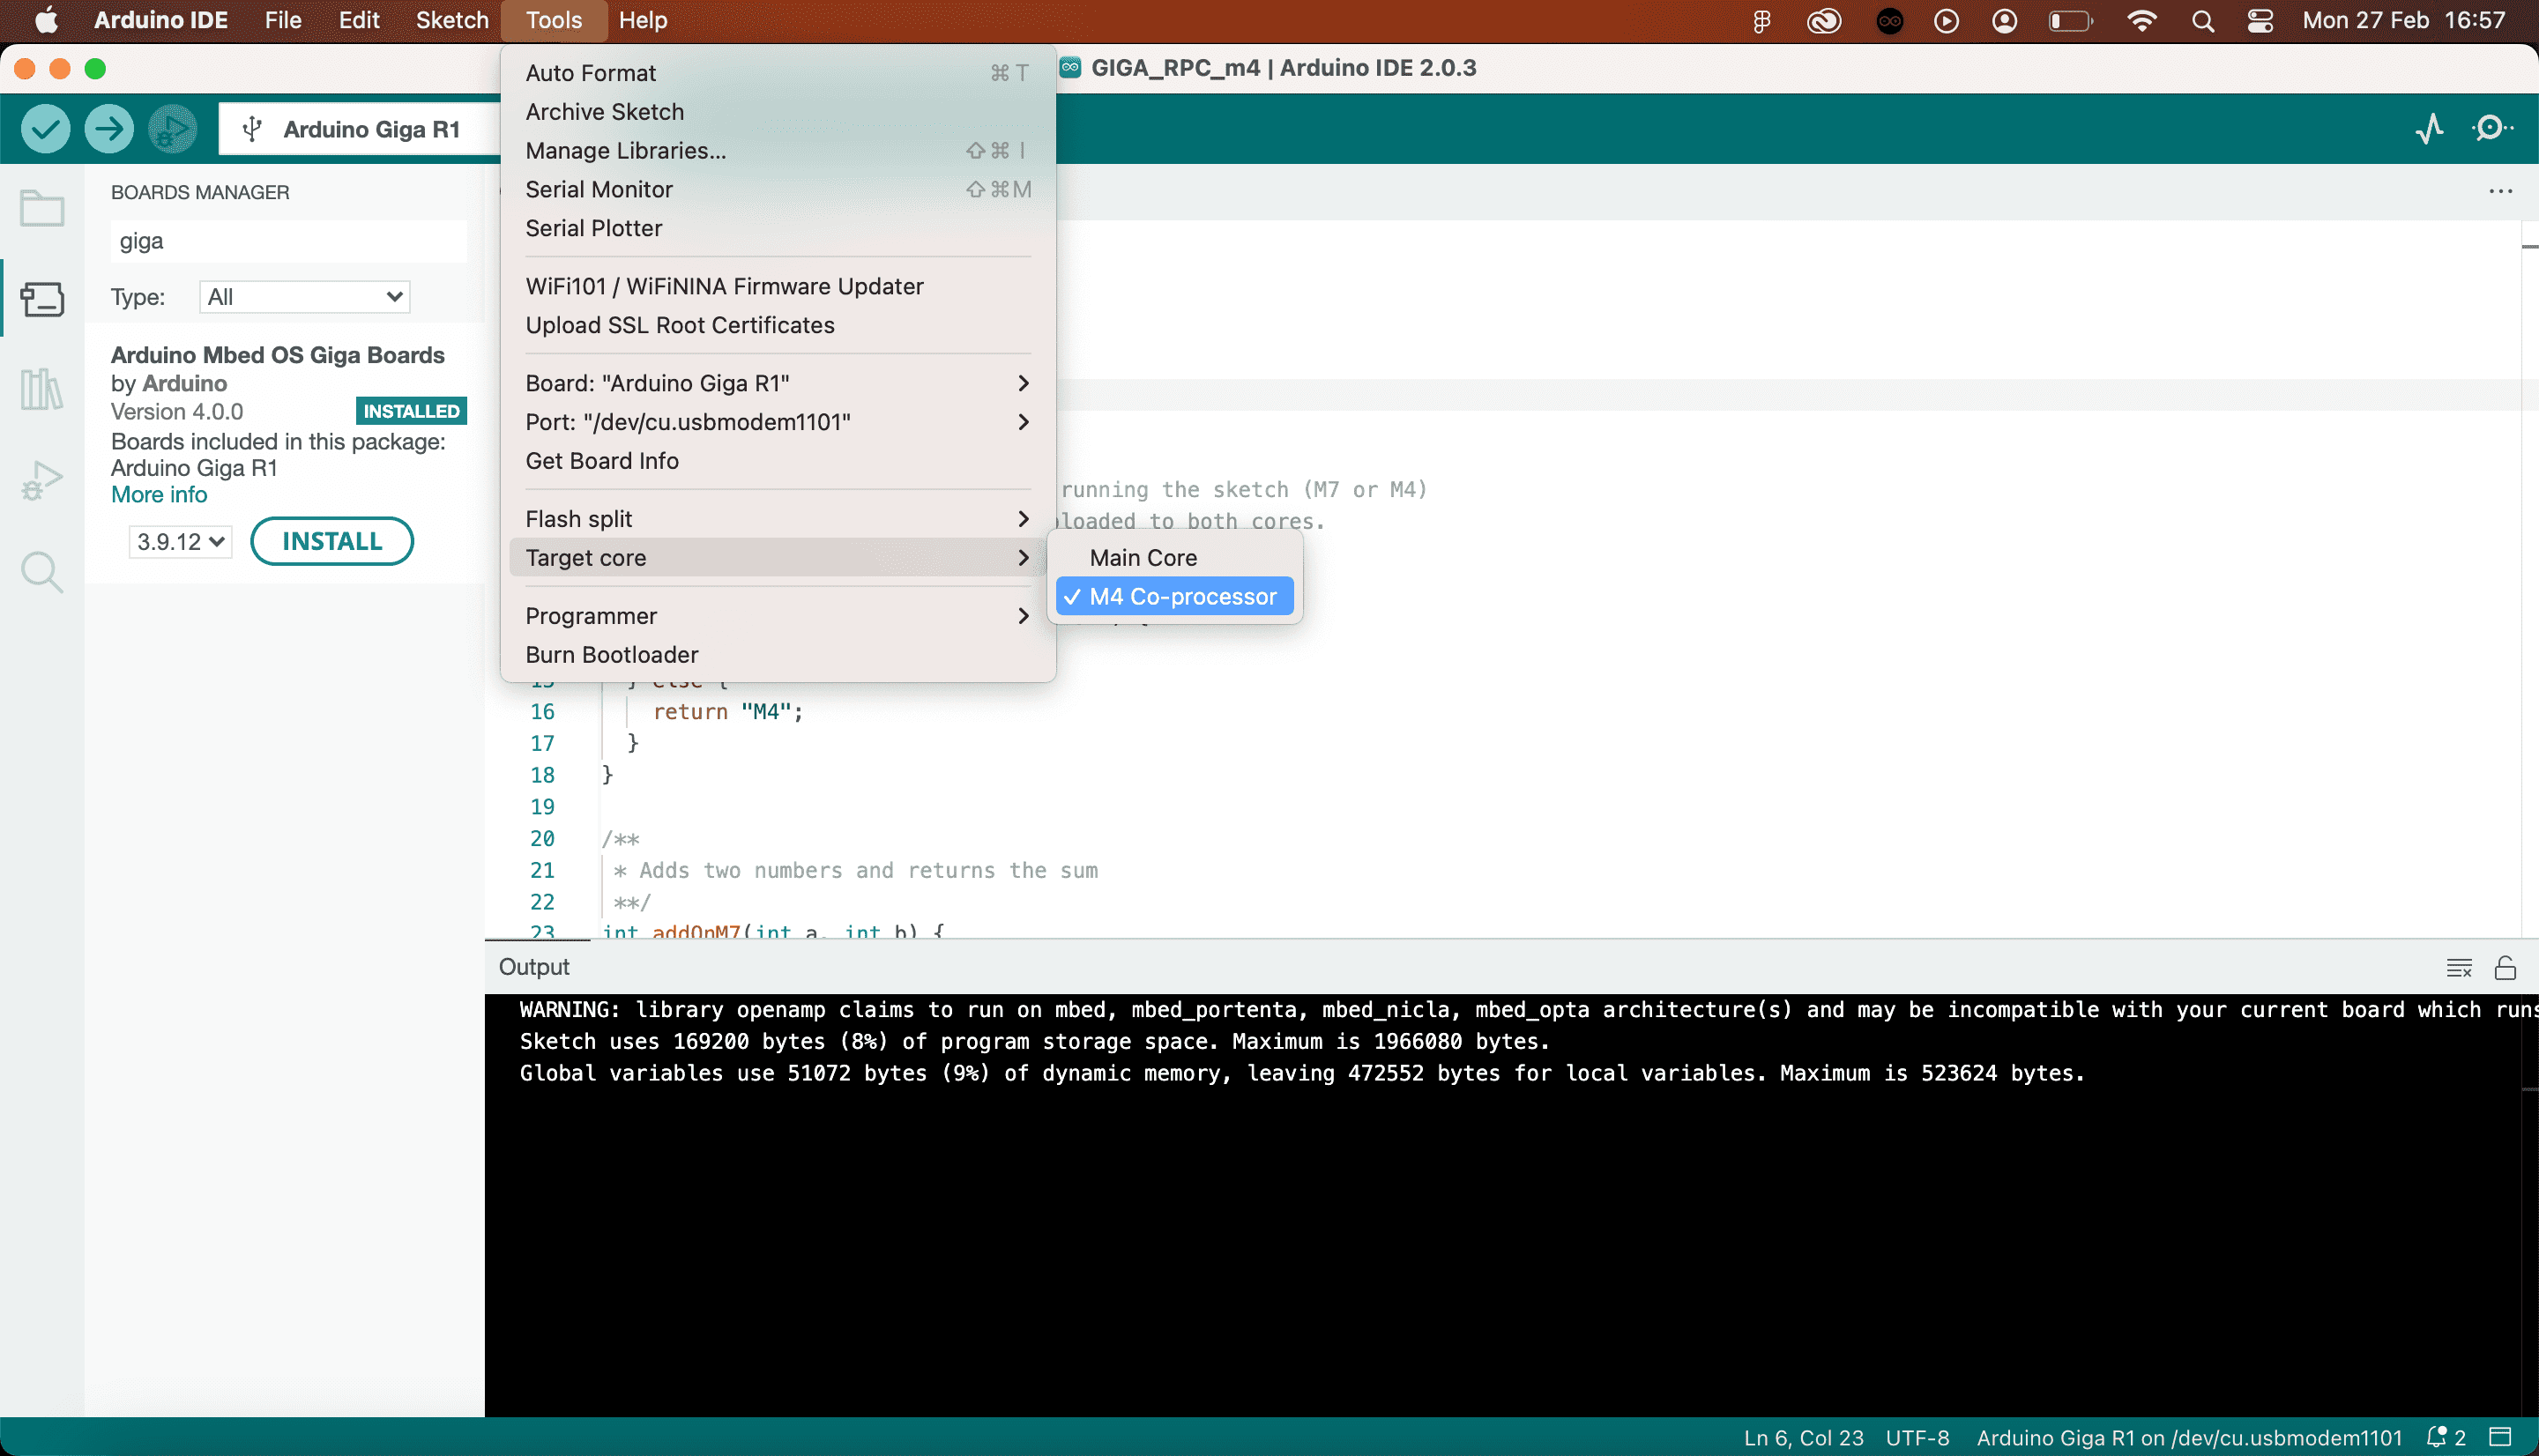Follow the More info link
The height and width of the screenshot is (1456, 2539).
159,495
